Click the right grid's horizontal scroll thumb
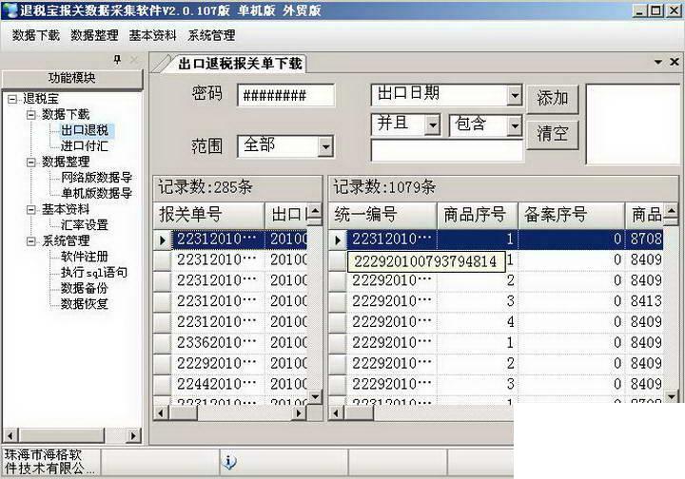Viewport: 685px width, 479px height. point(359,412)
